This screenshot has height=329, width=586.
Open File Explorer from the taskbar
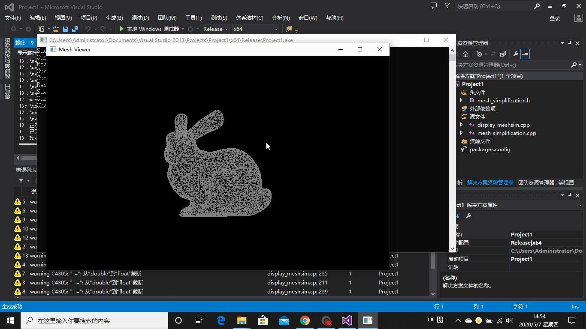coord(242,320)
